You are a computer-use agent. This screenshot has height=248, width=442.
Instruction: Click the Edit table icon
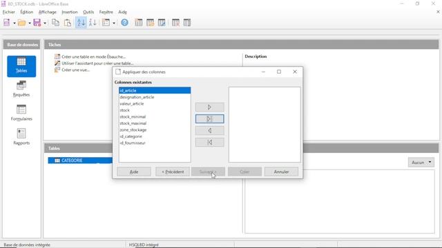[x=162, y=23]
